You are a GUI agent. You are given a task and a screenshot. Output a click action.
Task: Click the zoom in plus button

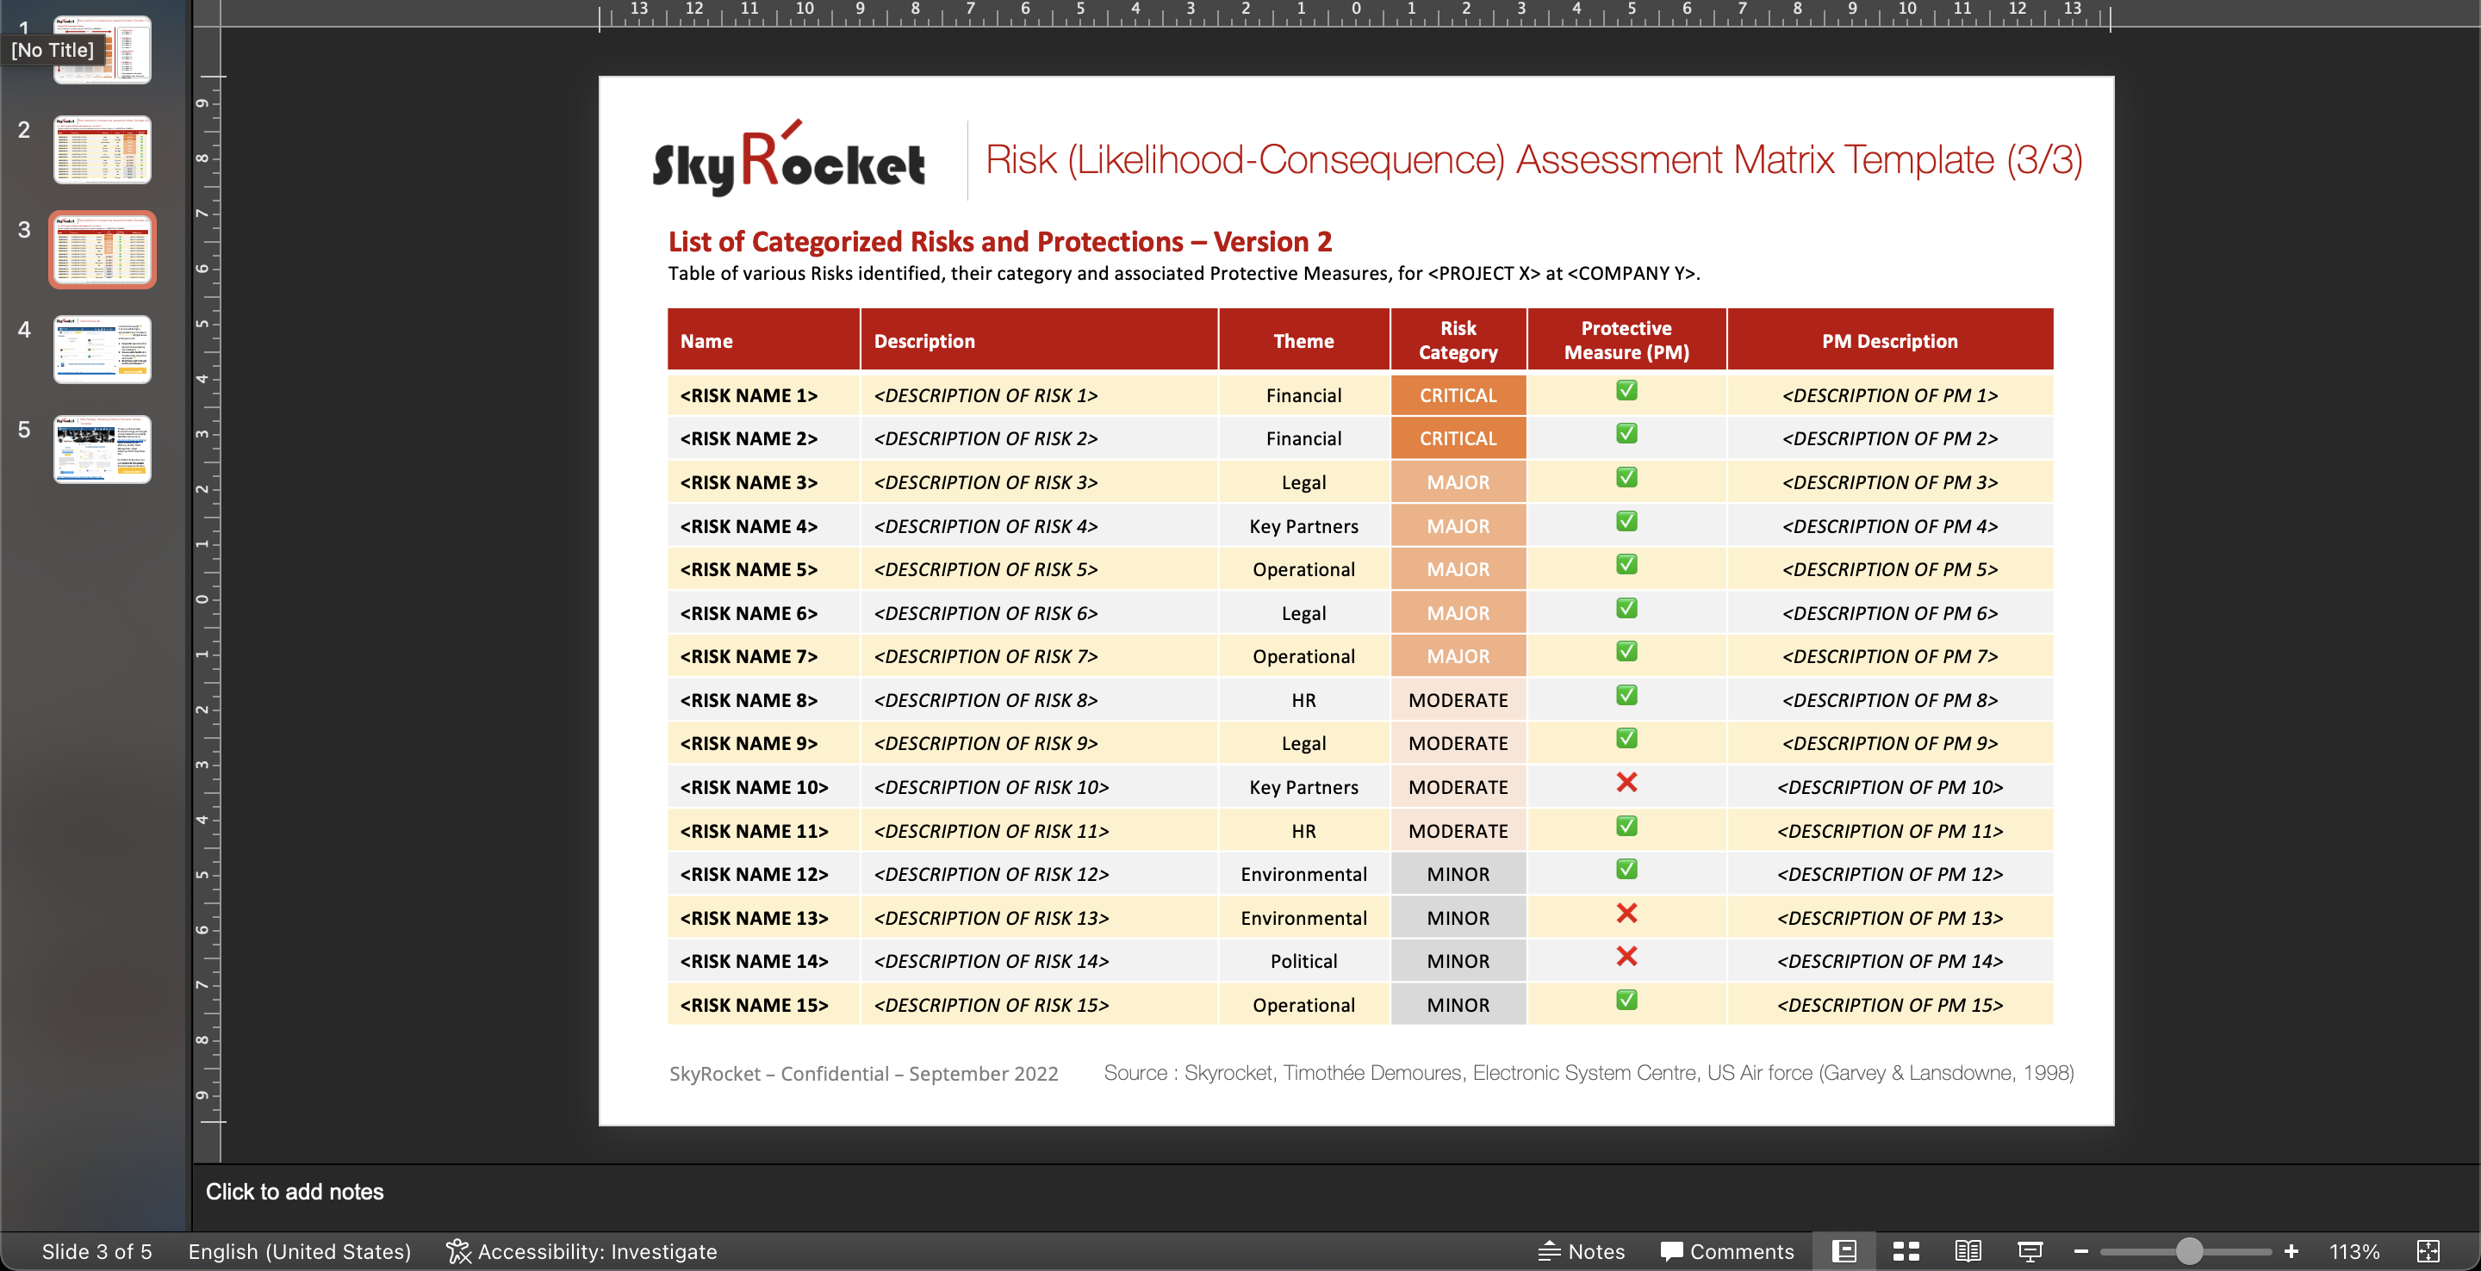coord(2291,1251)
